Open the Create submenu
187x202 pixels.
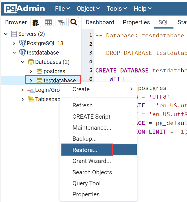tap(81, 89)
